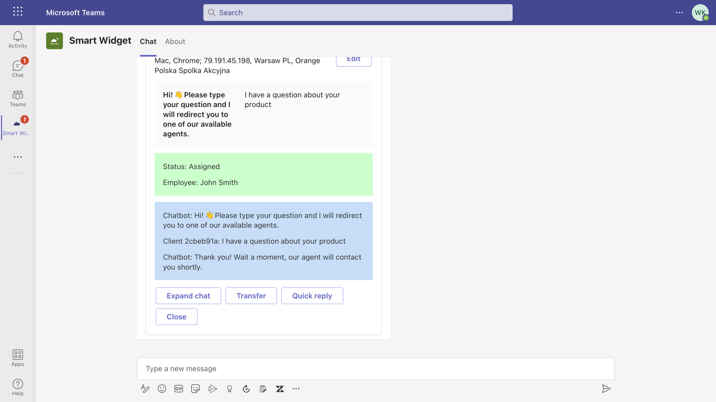Open the Activity feed
This screenshot has width=716, height=402.
pos(18,40)
